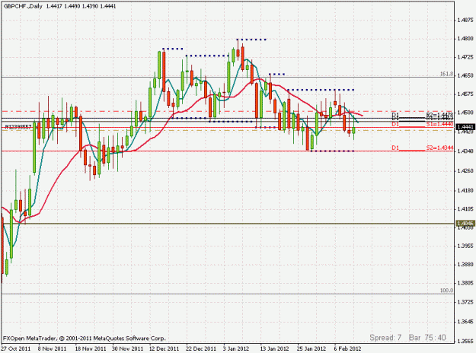The height and width of the screenshot is (353, 476).
Task: Select the 1.4800 price axis label
Action: (x=465, y=39)
